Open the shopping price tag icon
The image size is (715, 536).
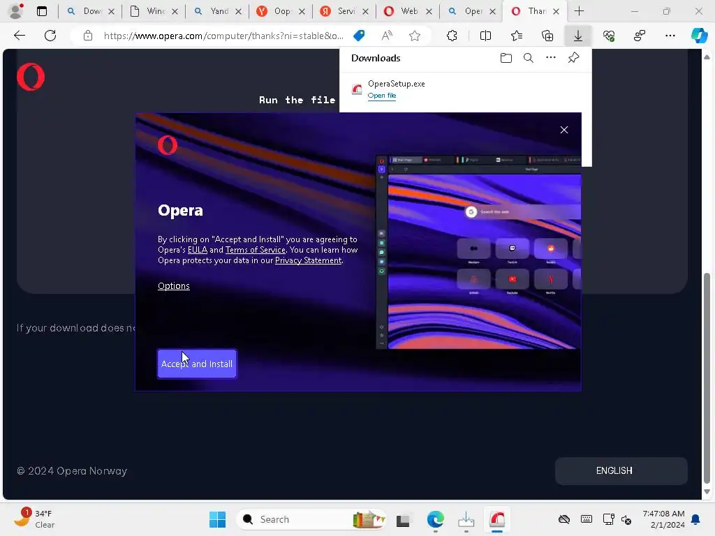click(x=360, y=36)
